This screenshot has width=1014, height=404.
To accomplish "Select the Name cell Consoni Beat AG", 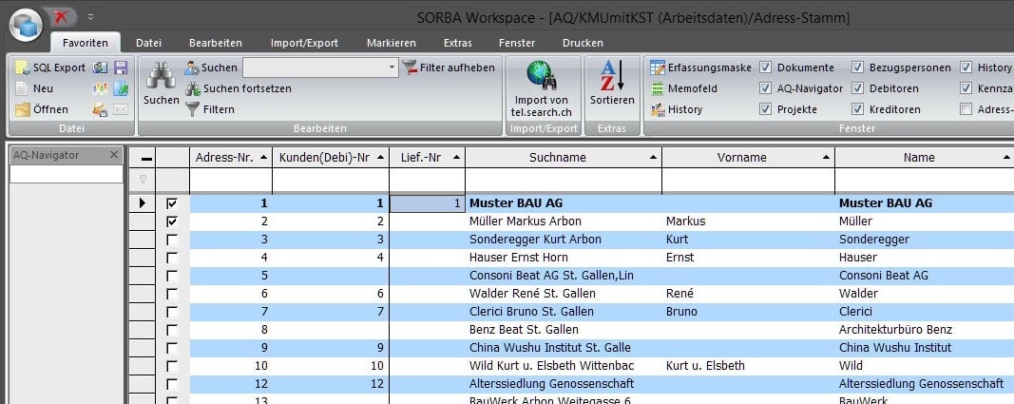I will pos(924,276).
